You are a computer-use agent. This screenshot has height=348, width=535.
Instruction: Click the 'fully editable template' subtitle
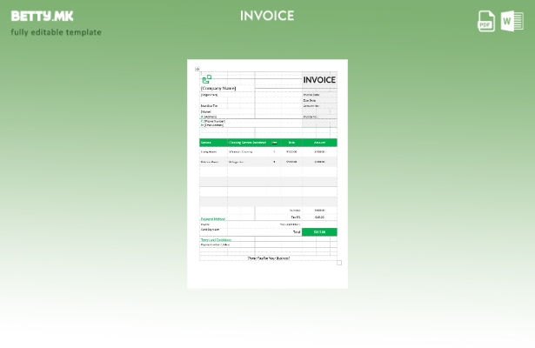[x=56, y=32]
